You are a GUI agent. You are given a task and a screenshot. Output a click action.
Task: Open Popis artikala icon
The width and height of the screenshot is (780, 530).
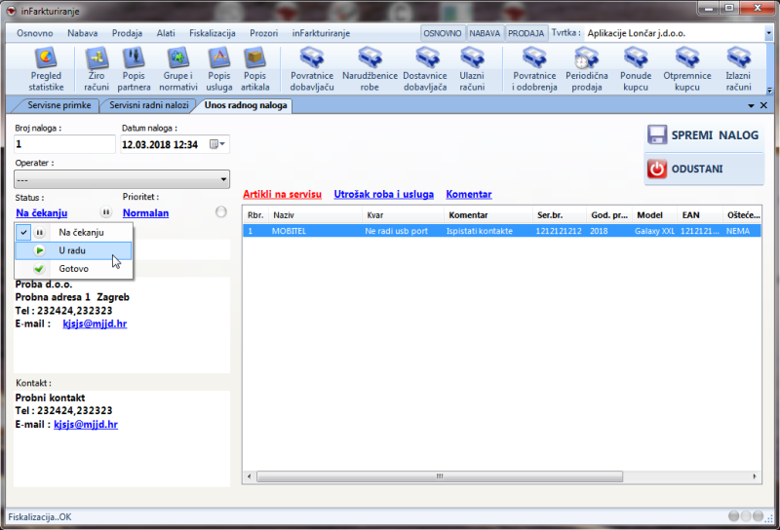point(254,68)
